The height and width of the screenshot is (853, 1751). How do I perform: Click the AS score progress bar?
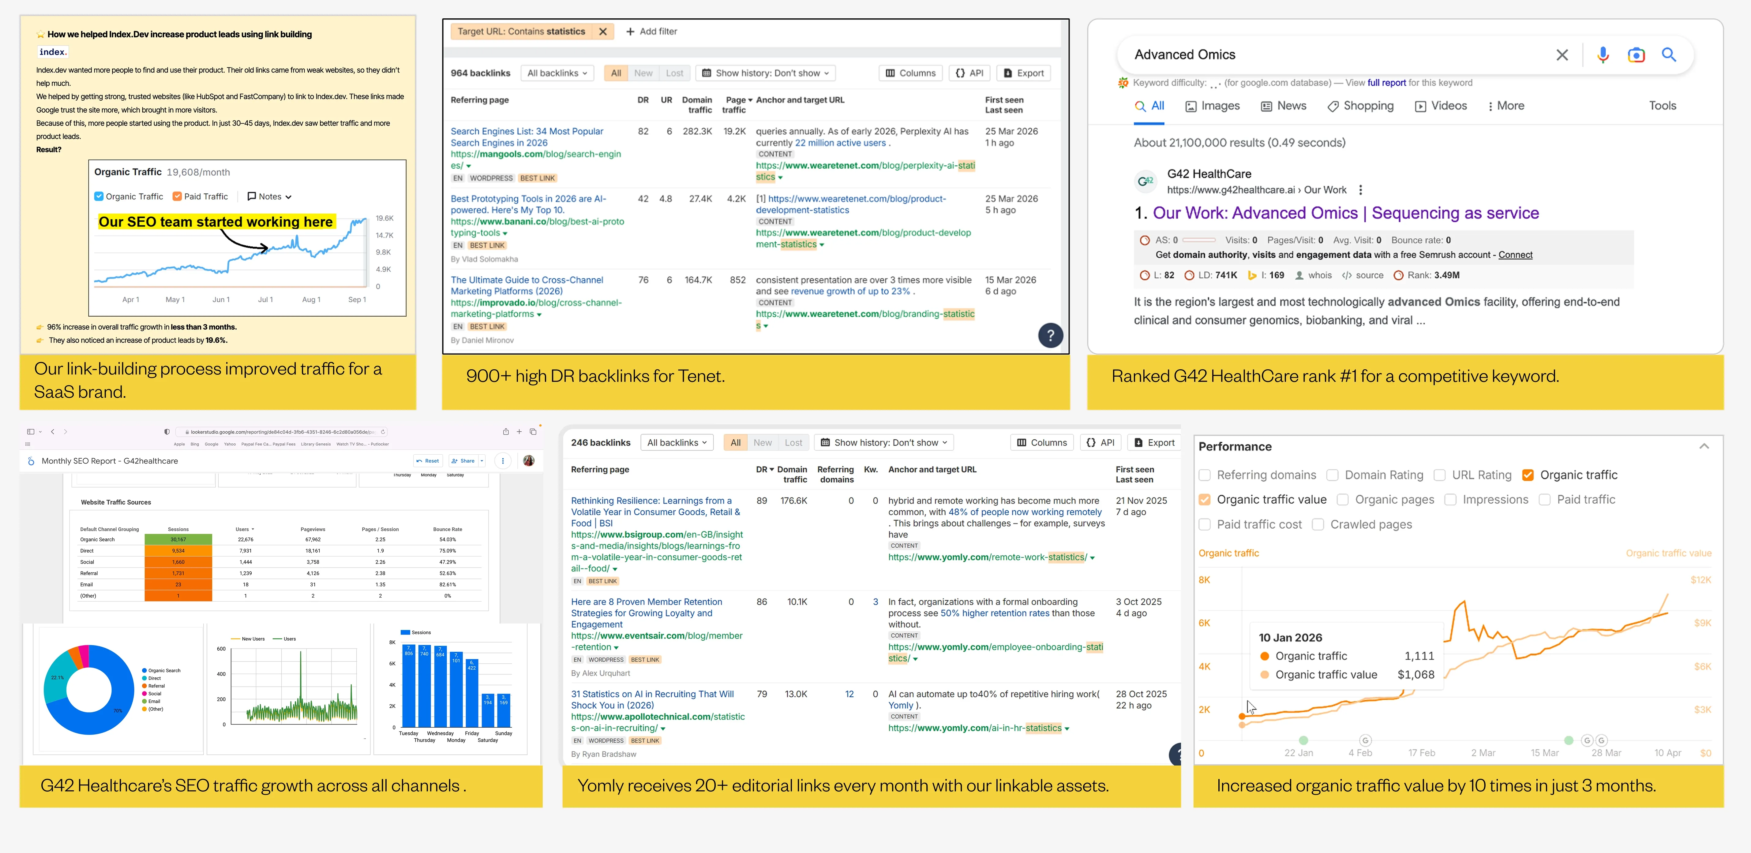1198,240
